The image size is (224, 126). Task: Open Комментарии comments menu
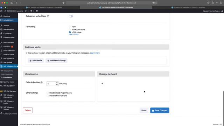point(9,37)
